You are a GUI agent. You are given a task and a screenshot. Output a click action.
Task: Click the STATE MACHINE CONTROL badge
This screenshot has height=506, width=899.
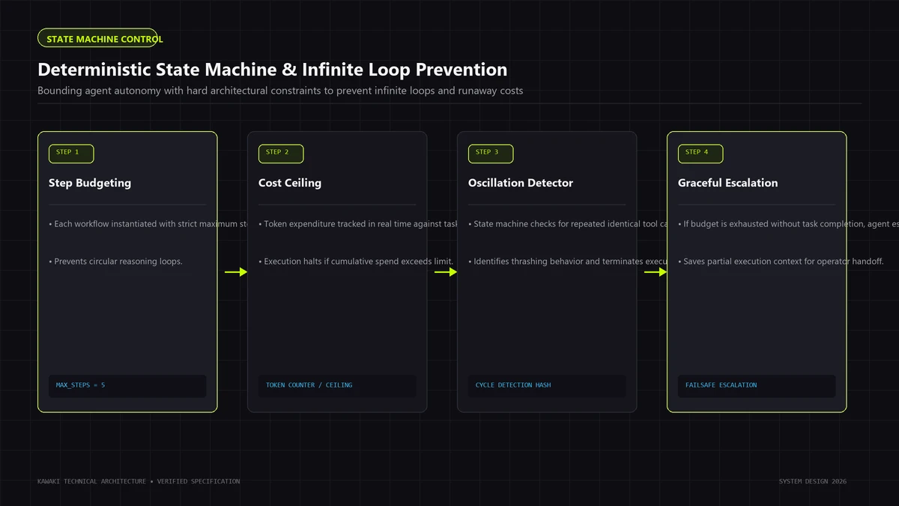(x=97, y=38)
